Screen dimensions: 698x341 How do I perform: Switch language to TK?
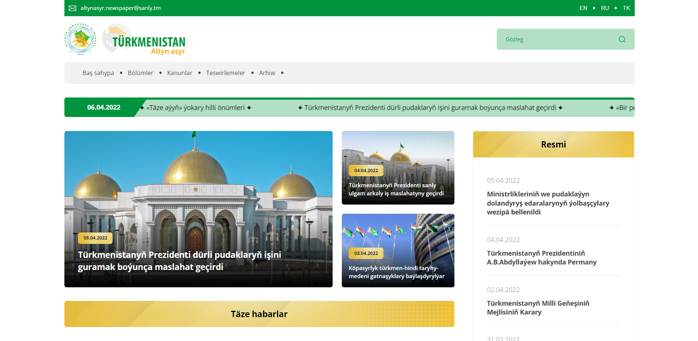pos(626,8)
